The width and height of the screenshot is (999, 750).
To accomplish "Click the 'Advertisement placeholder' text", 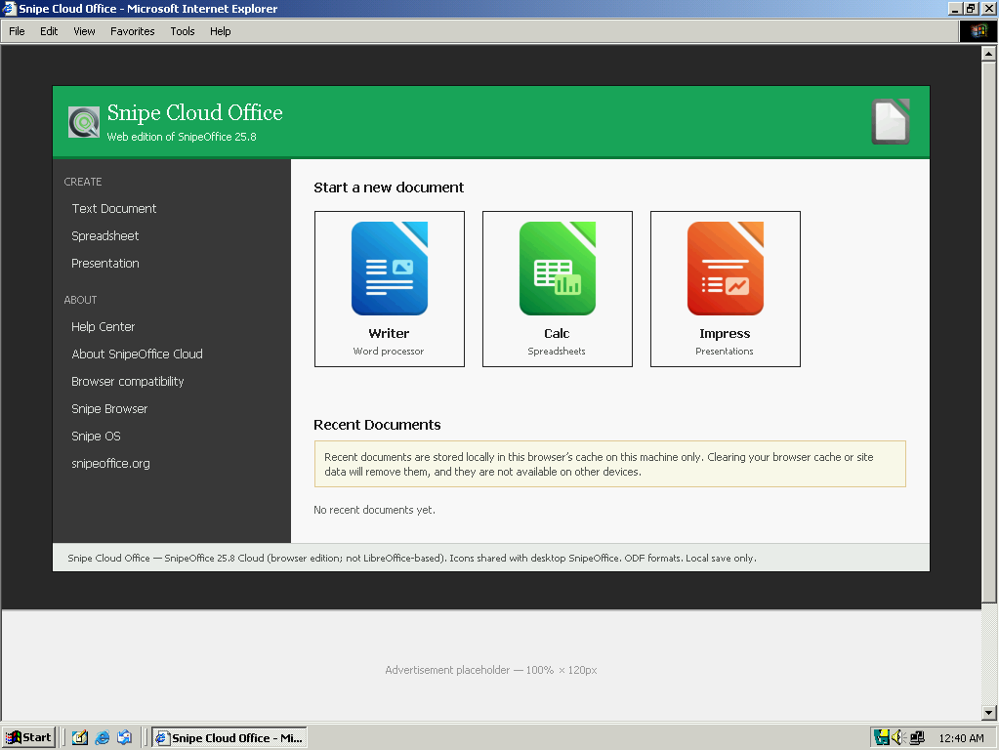I will [490, 670].
